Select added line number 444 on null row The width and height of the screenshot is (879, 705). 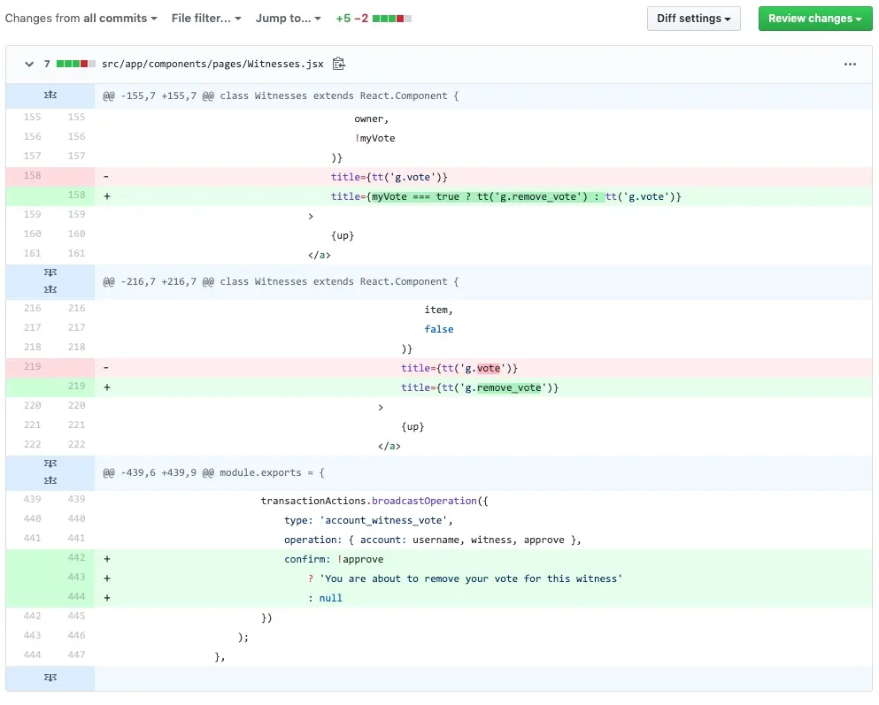[x=77, y=596]
